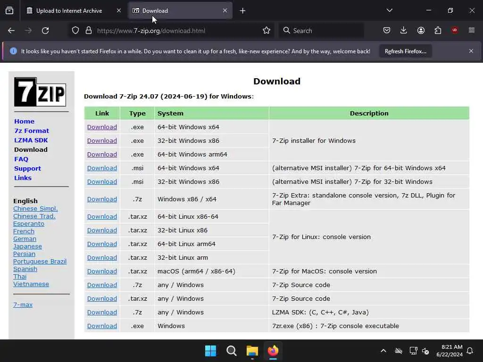Download .tar.xz for macOS
The height and width of the screenshot is (362, 483).
coord(102,271)
